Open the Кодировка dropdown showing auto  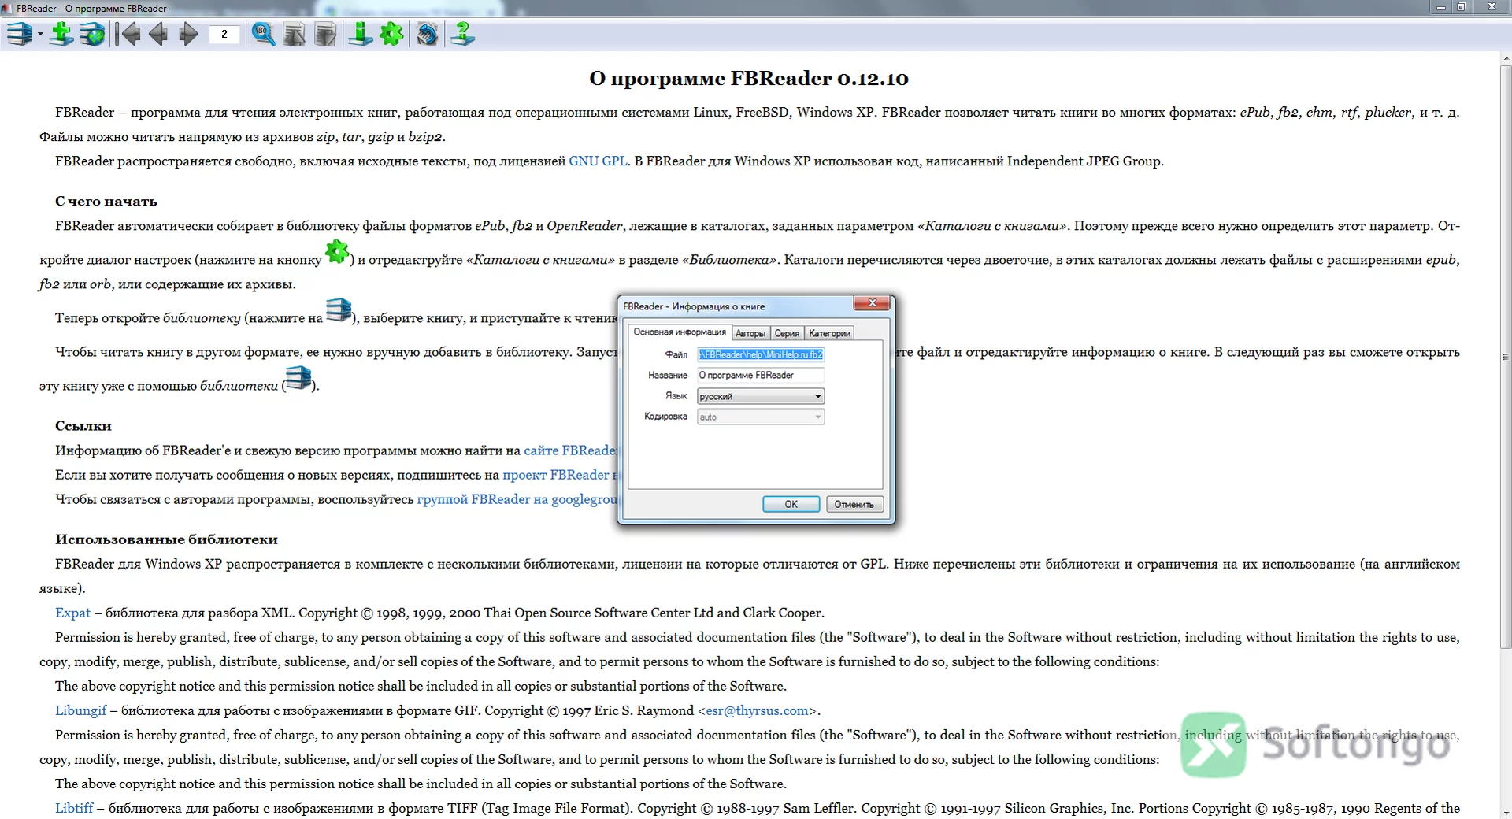pyautogui.click(x=761, y=417)
